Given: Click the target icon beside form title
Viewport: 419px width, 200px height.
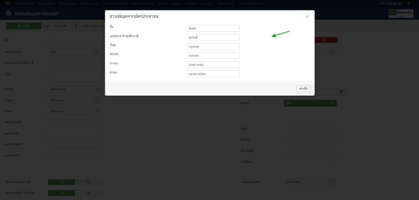Looking at the screenshot, I should click(9, 13).
